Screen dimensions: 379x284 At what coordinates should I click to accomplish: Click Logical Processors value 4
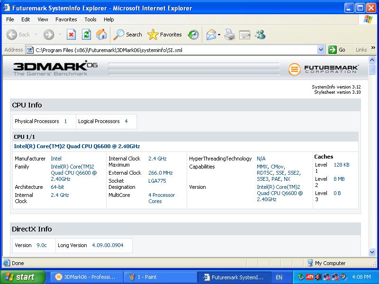[x=126, y=121]
